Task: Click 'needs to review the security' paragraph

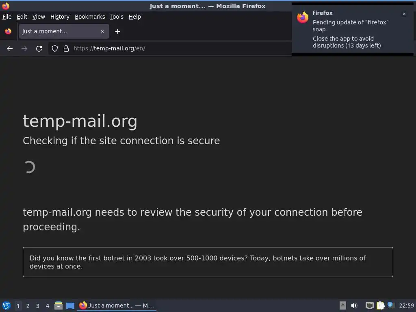Action: coord(192,219)
